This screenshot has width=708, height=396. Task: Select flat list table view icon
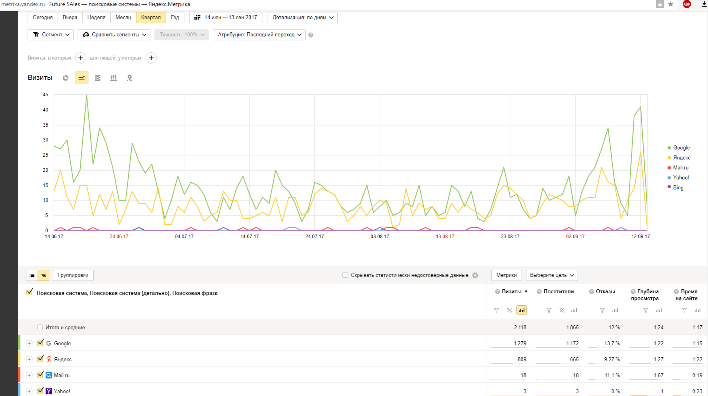[32, 275]
